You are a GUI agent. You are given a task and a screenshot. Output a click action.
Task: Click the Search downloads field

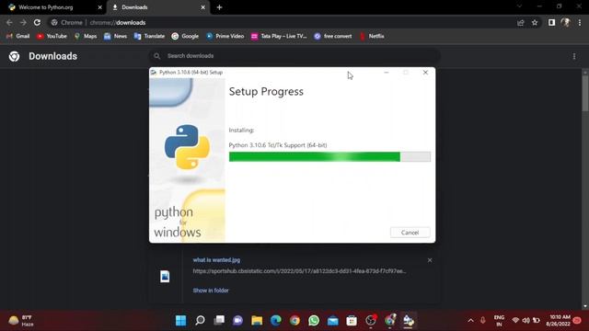pos(294,56)
